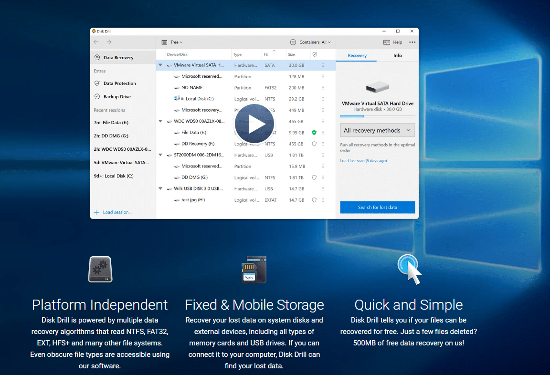The height and width of the screenshot is (375, 550).
Task: Open options menu for DD DMG (G:)
Action: click(x=323, y=177)
